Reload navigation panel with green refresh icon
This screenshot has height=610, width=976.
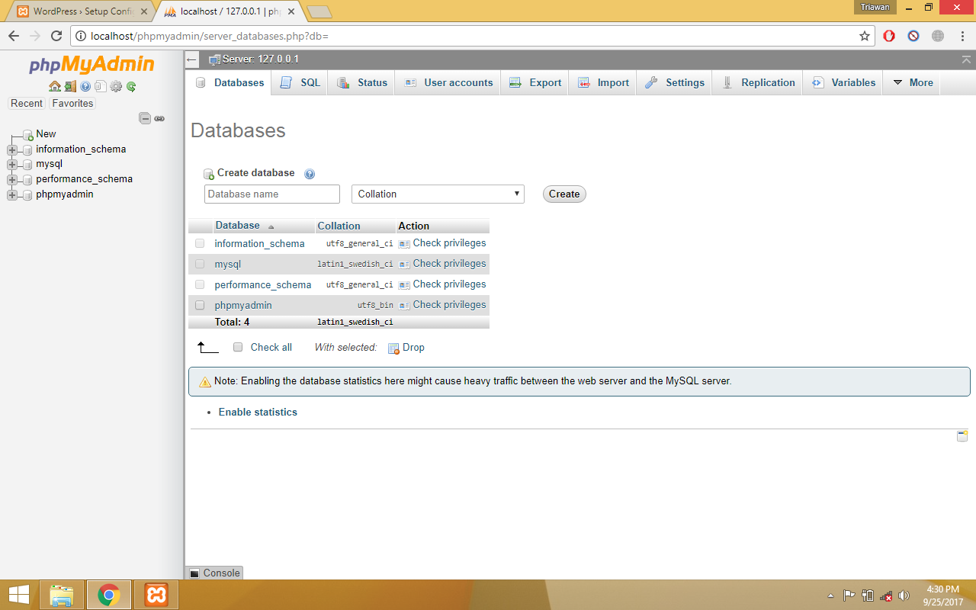point(131,87)
